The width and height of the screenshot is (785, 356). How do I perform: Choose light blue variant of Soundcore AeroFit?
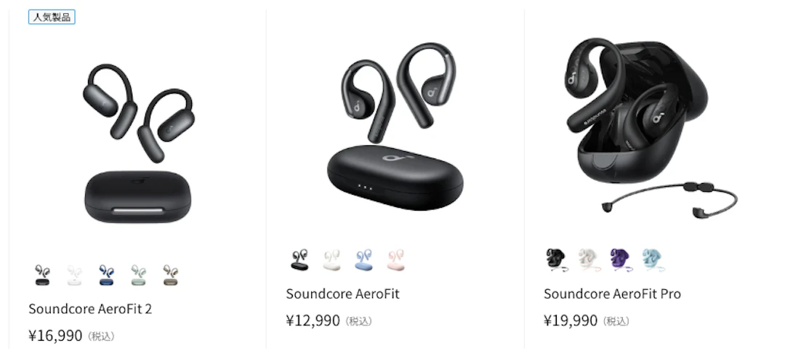(x=364, y=260)
